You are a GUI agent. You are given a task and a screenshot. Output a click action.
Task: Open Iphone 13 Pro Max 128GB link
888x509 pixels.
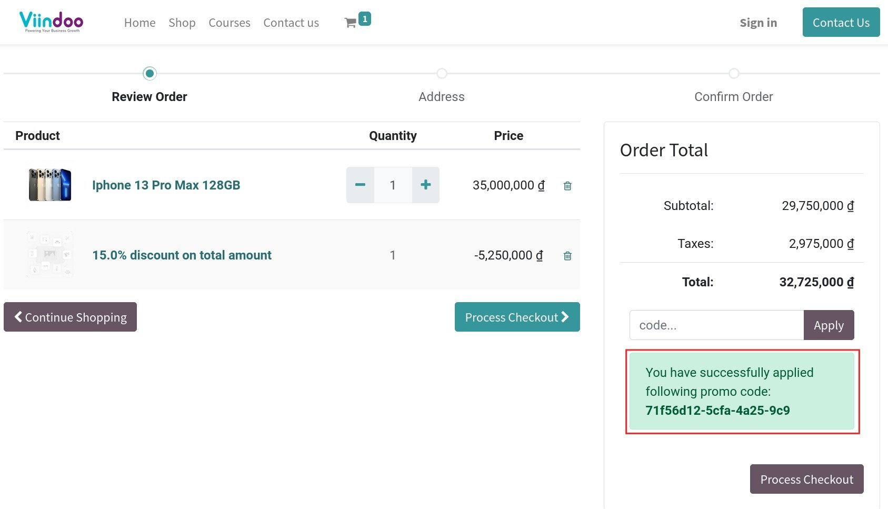pyautogui.click(x=166, y=185)
